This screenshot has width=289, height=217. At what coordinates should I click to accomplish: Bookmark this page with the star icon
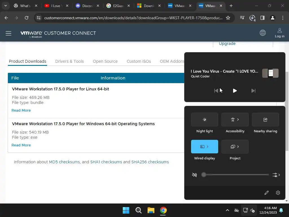[228, 18]
